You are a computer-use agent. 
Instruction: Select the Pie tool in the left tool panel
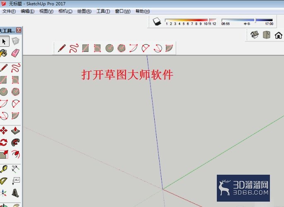click(x=15, y=116)
